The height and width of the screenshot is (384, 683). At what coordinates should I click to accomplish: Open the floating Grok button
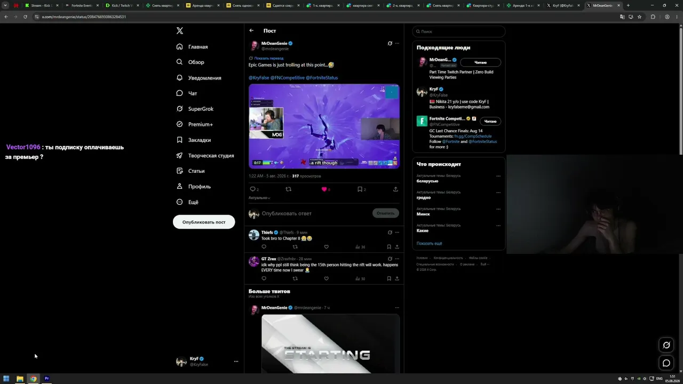666,345
